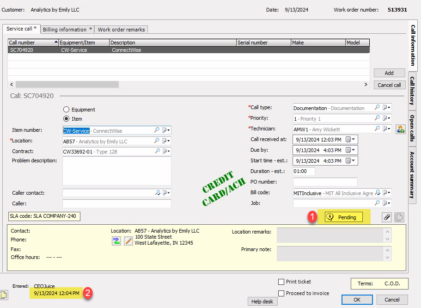Click Location remarks scroll up arrow
Image resolution: width=421 pixels, height=308 pixels.
click(387, 231)
